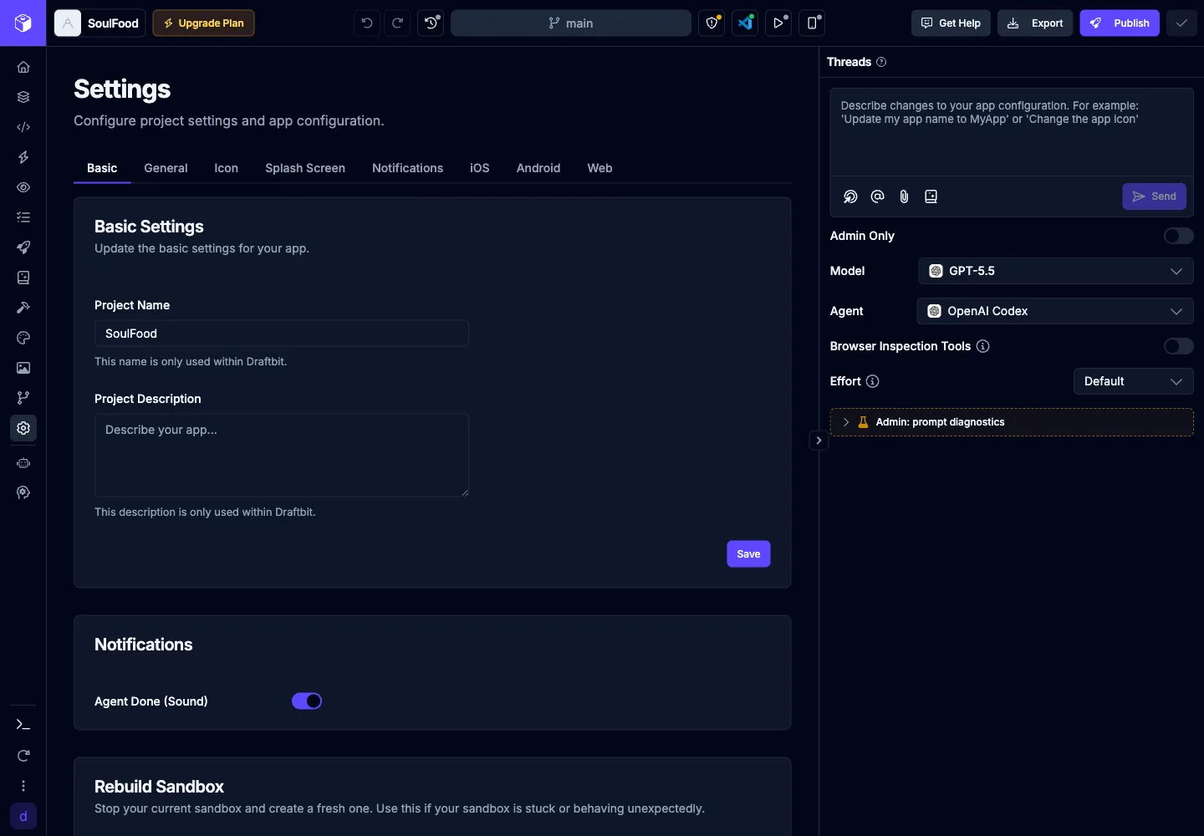This screenshot has width=1204, height=836.
Task: Open the terminal prompt icon in the sidebar
Action: (23, 725)
